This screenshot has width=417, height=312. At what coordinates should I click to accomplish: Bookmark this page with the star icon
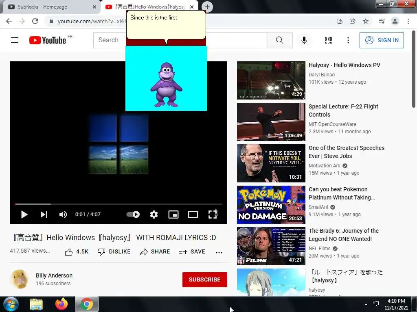[x=366, y=21]
